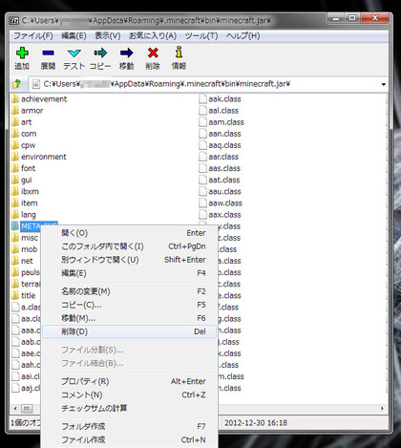Select the lang folder

[24, 215]
